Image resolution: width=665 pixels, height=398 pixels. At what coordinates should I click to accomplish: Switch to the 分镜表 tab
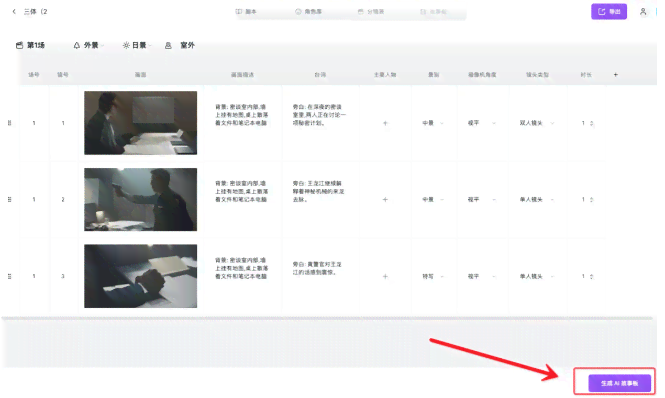click(x=371, y=12)
